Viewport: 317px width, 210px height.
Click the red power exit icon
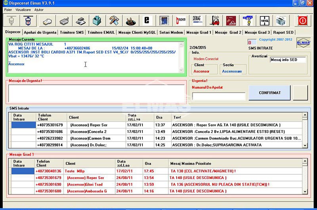pyautogui.click(x=302, y=21)
